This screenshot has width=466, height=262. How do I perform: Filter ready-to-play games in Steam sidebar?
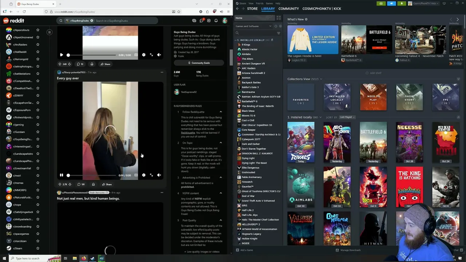coord(280,26)
